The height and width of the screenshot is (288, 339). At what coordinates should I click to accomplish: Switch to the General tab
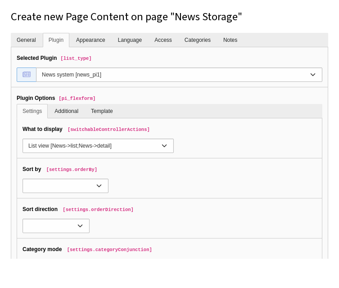26,40
